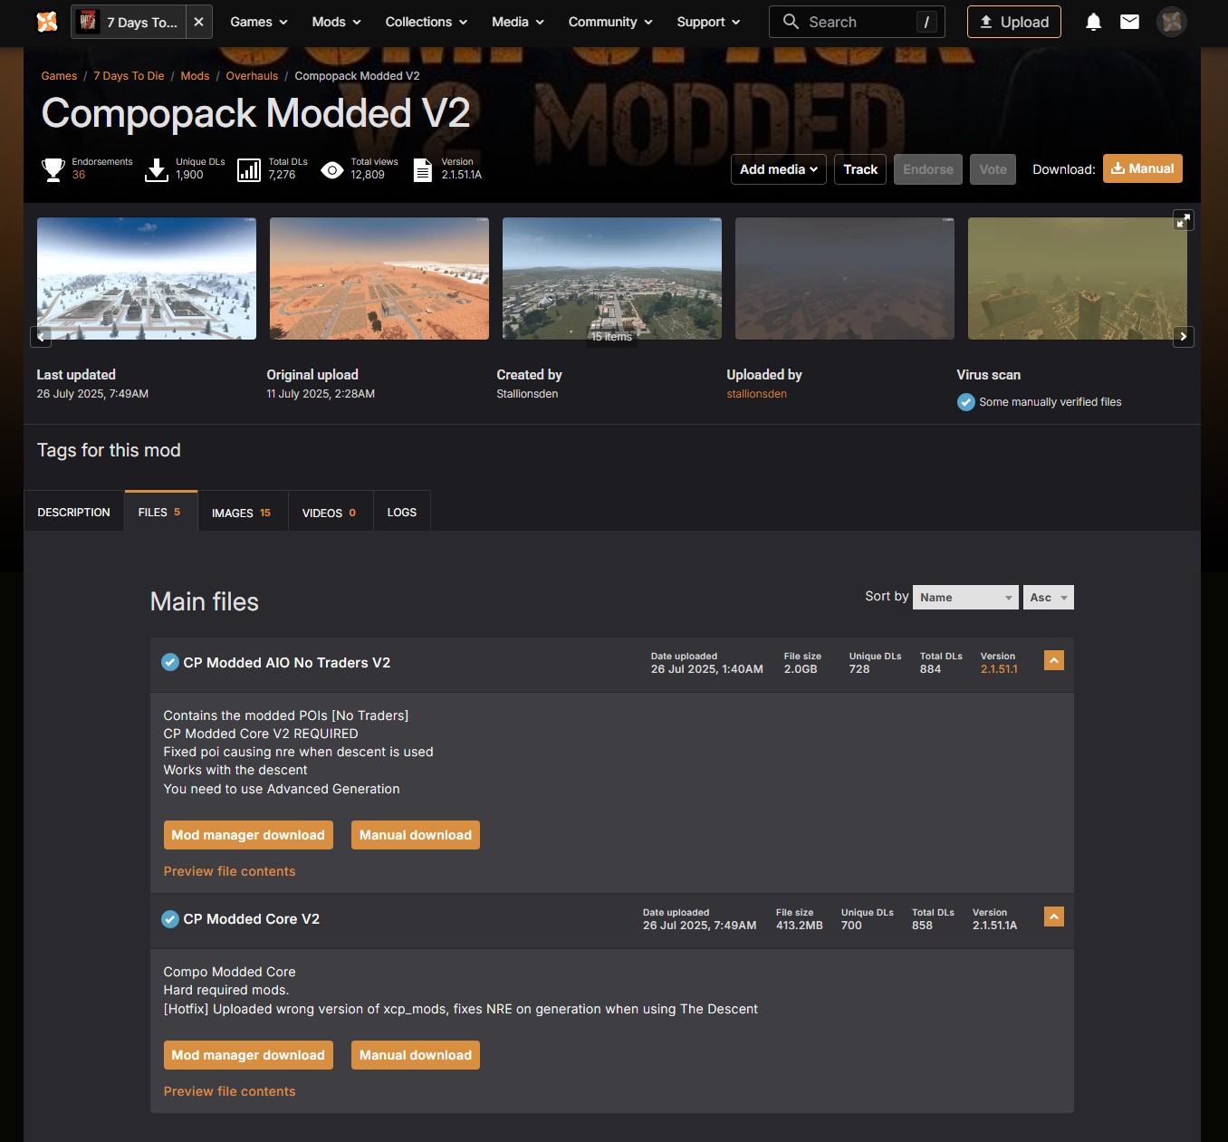Click the Upload button

point(1014,22)
